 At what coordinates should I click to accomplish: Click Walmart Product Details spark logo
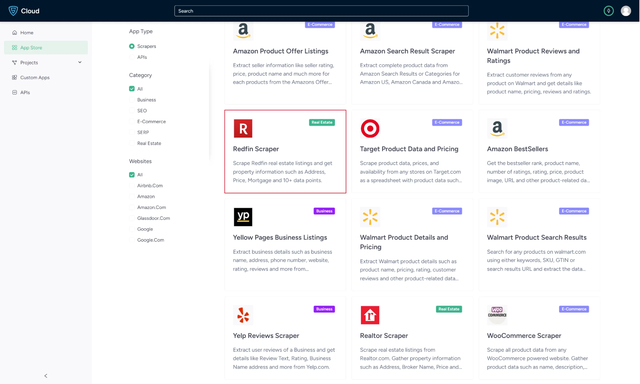[370, 217]
